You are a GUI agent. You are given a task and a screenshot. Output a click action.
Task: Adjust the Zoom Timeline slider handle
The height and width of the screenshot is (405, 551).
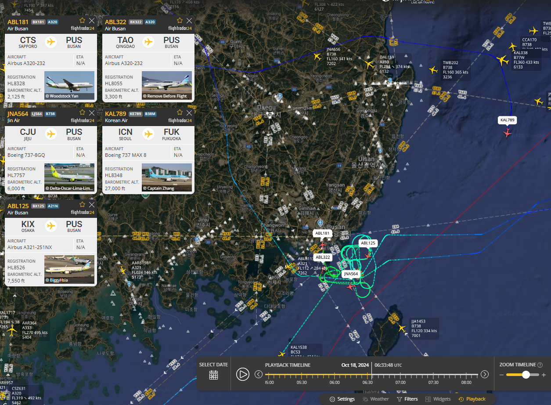point(526,375)
